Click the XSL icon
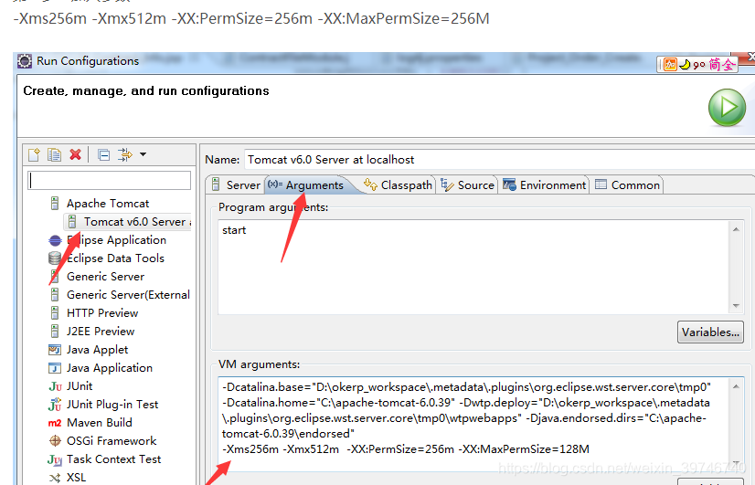The image size is (755, 485). 55,478
